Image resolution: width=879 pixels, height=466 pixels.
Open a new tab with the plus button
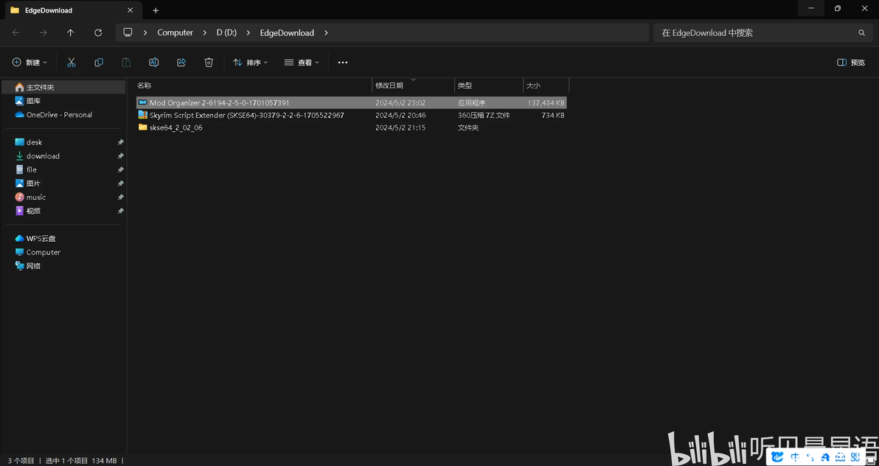tap(156, 10)
